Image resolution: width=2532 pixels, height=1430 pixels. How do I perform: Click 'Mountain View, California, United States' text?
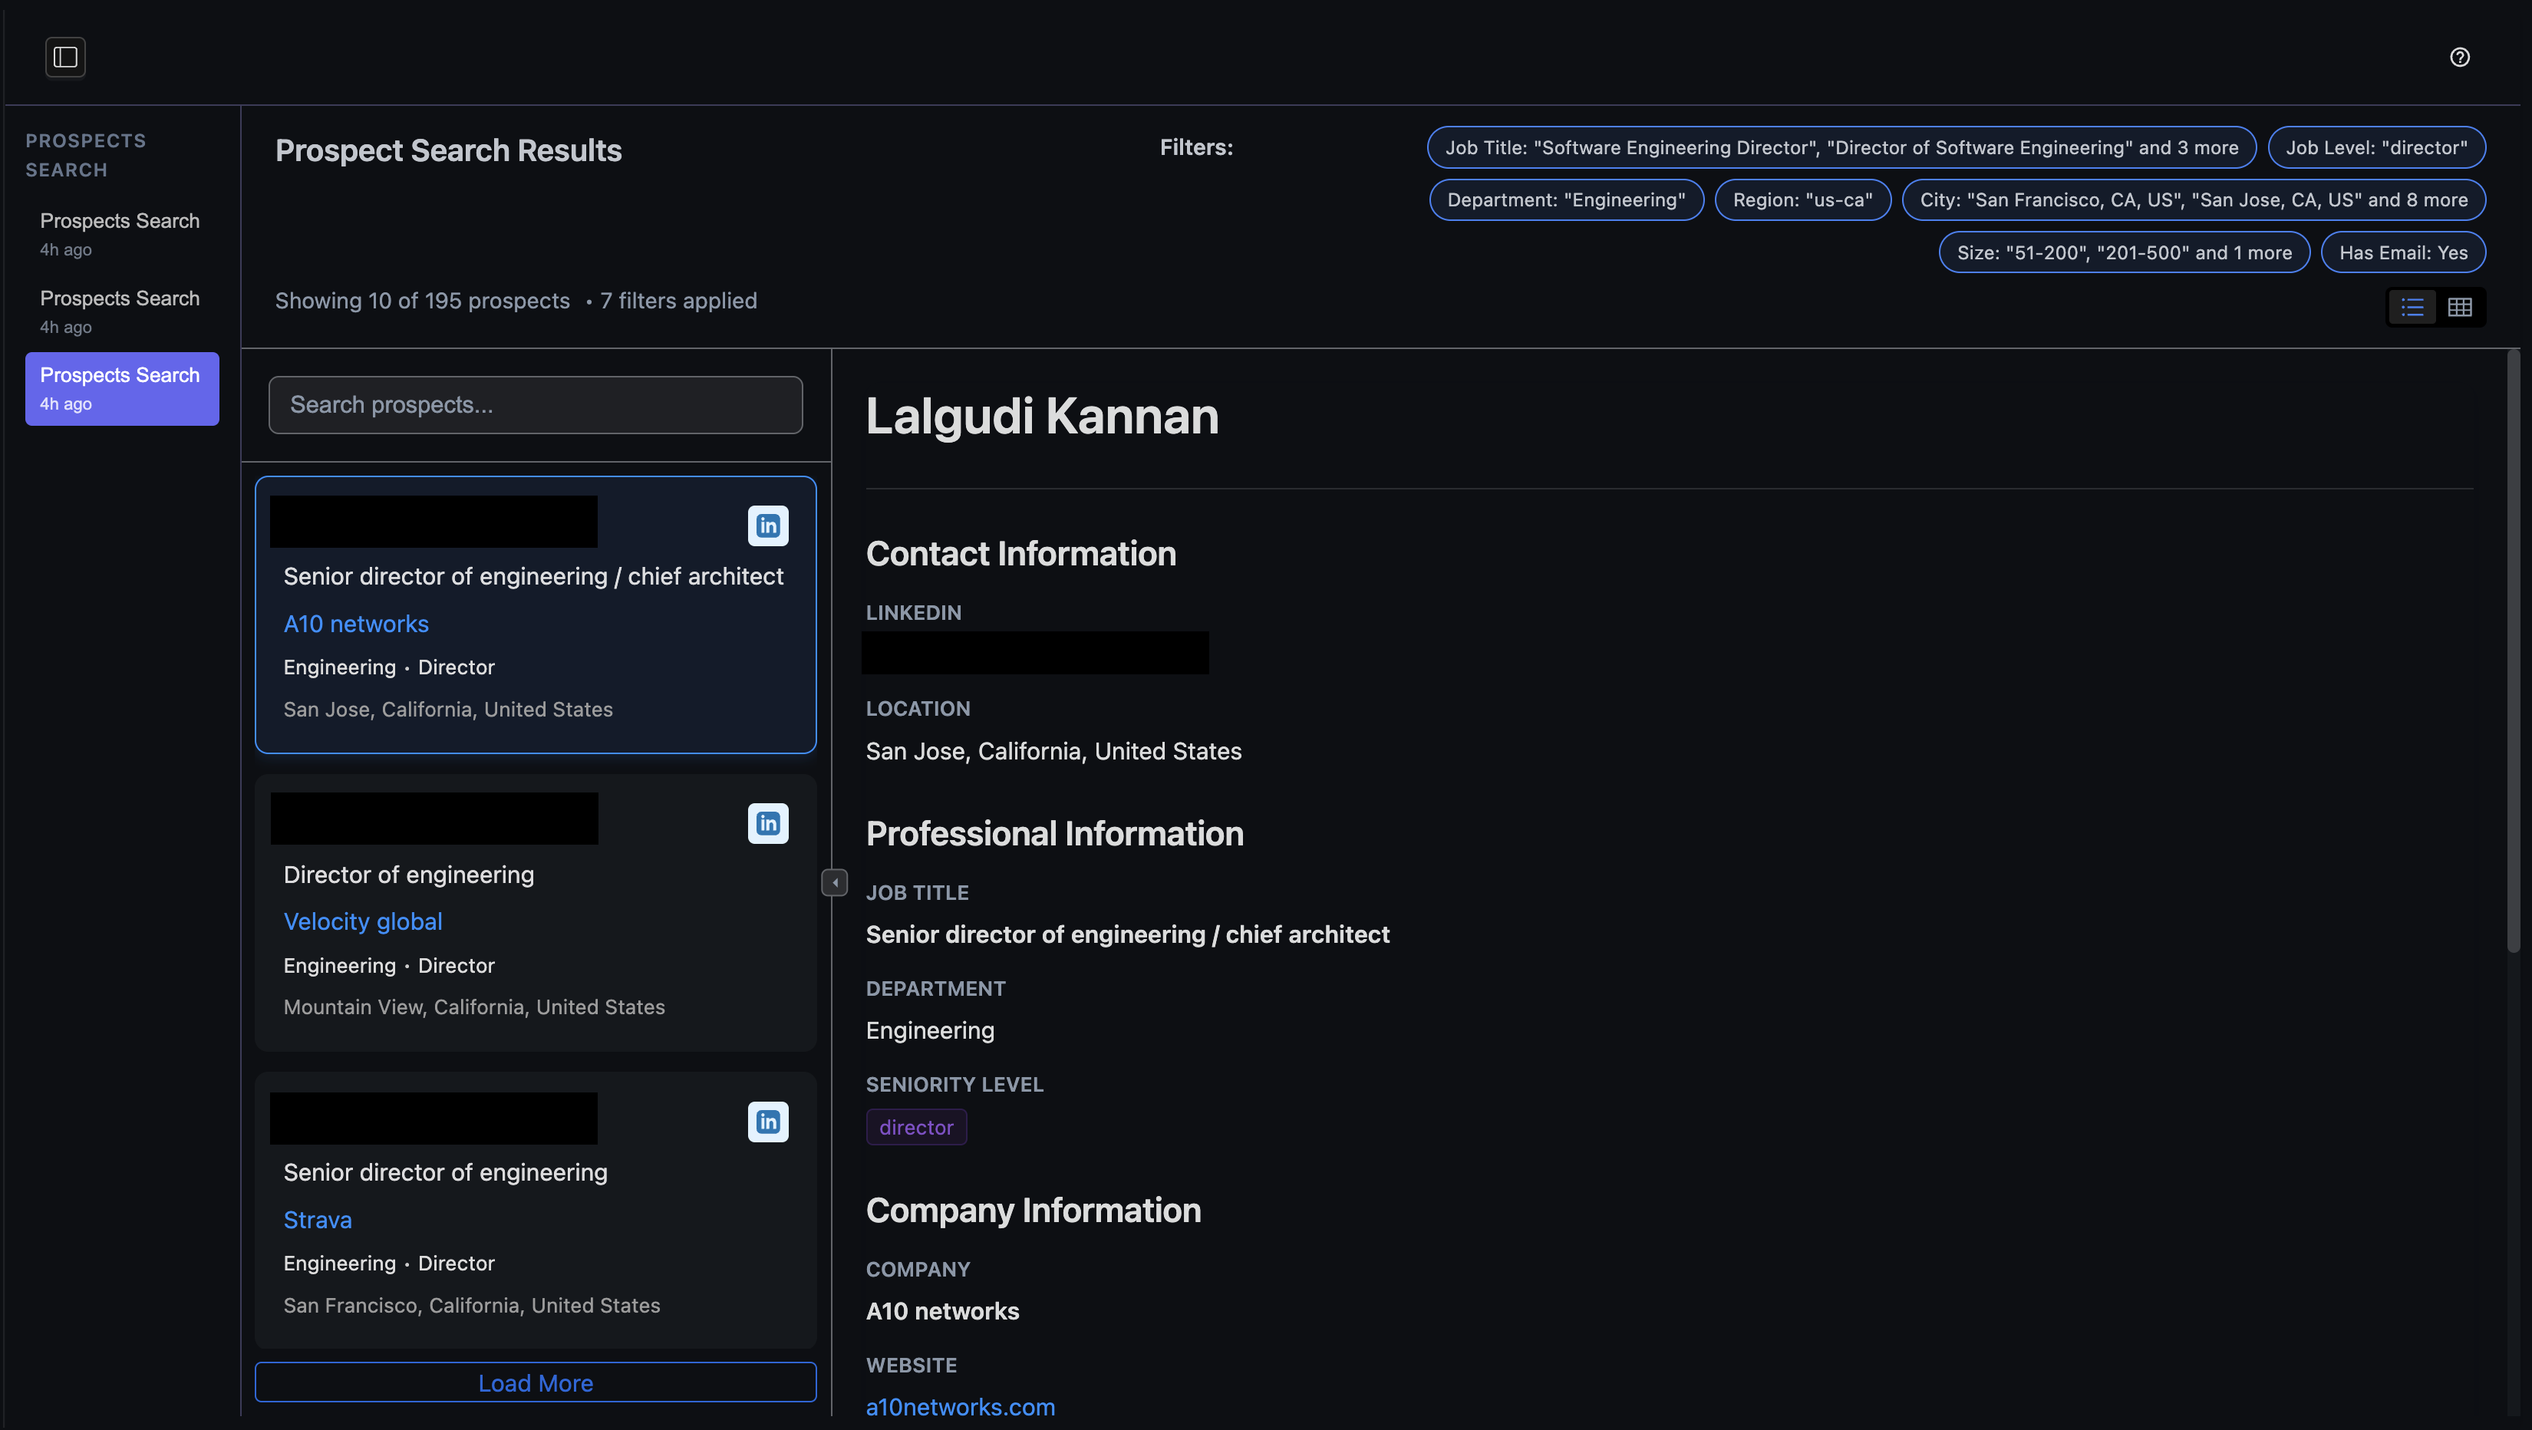(x=473, y=1007)
